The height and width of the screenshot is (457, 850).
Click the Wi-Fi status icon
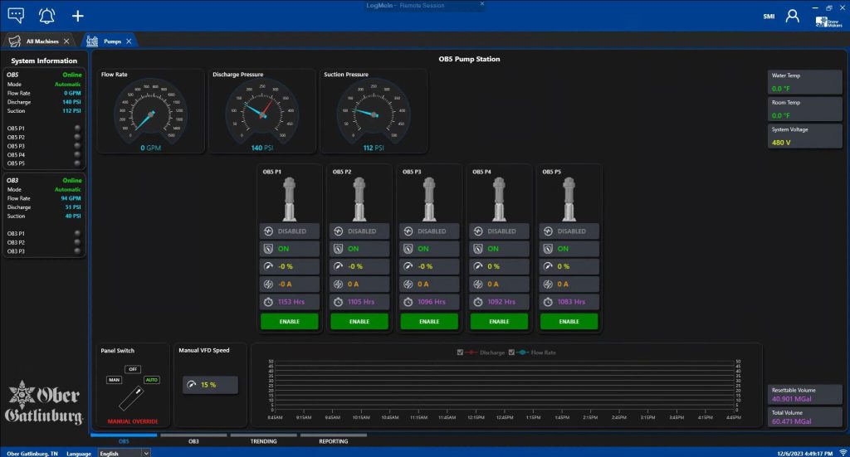pyautogui.click(x=843, y=453)
